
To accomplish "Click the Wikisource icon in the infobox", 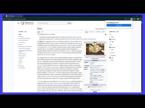I will [x=89, y=87].
